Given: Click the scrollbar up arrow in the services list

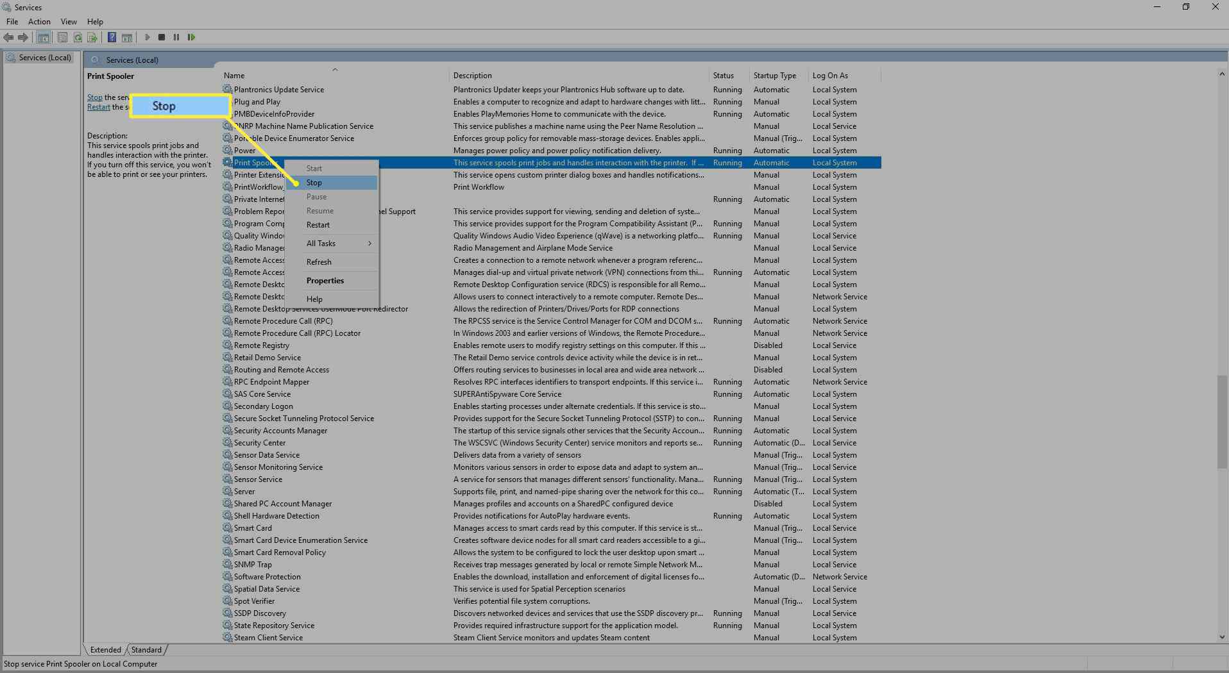Looking at the screenshot, I should (1221, 74).
